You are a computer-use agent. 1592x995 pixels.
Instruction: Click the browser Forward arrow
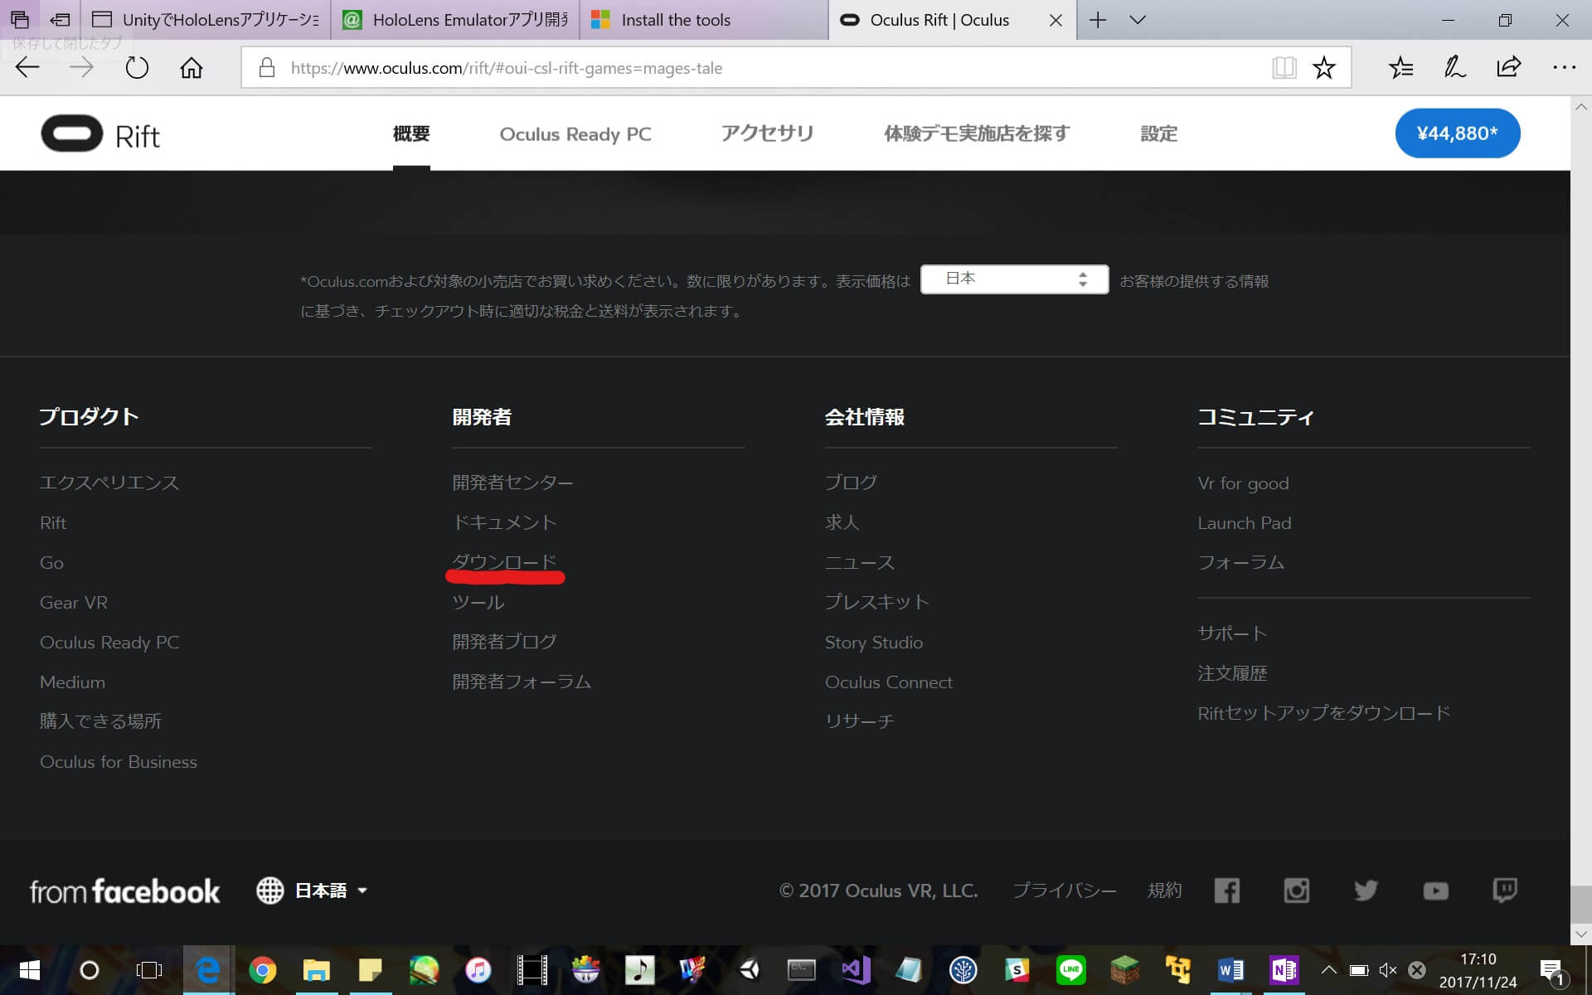(81, 68)
